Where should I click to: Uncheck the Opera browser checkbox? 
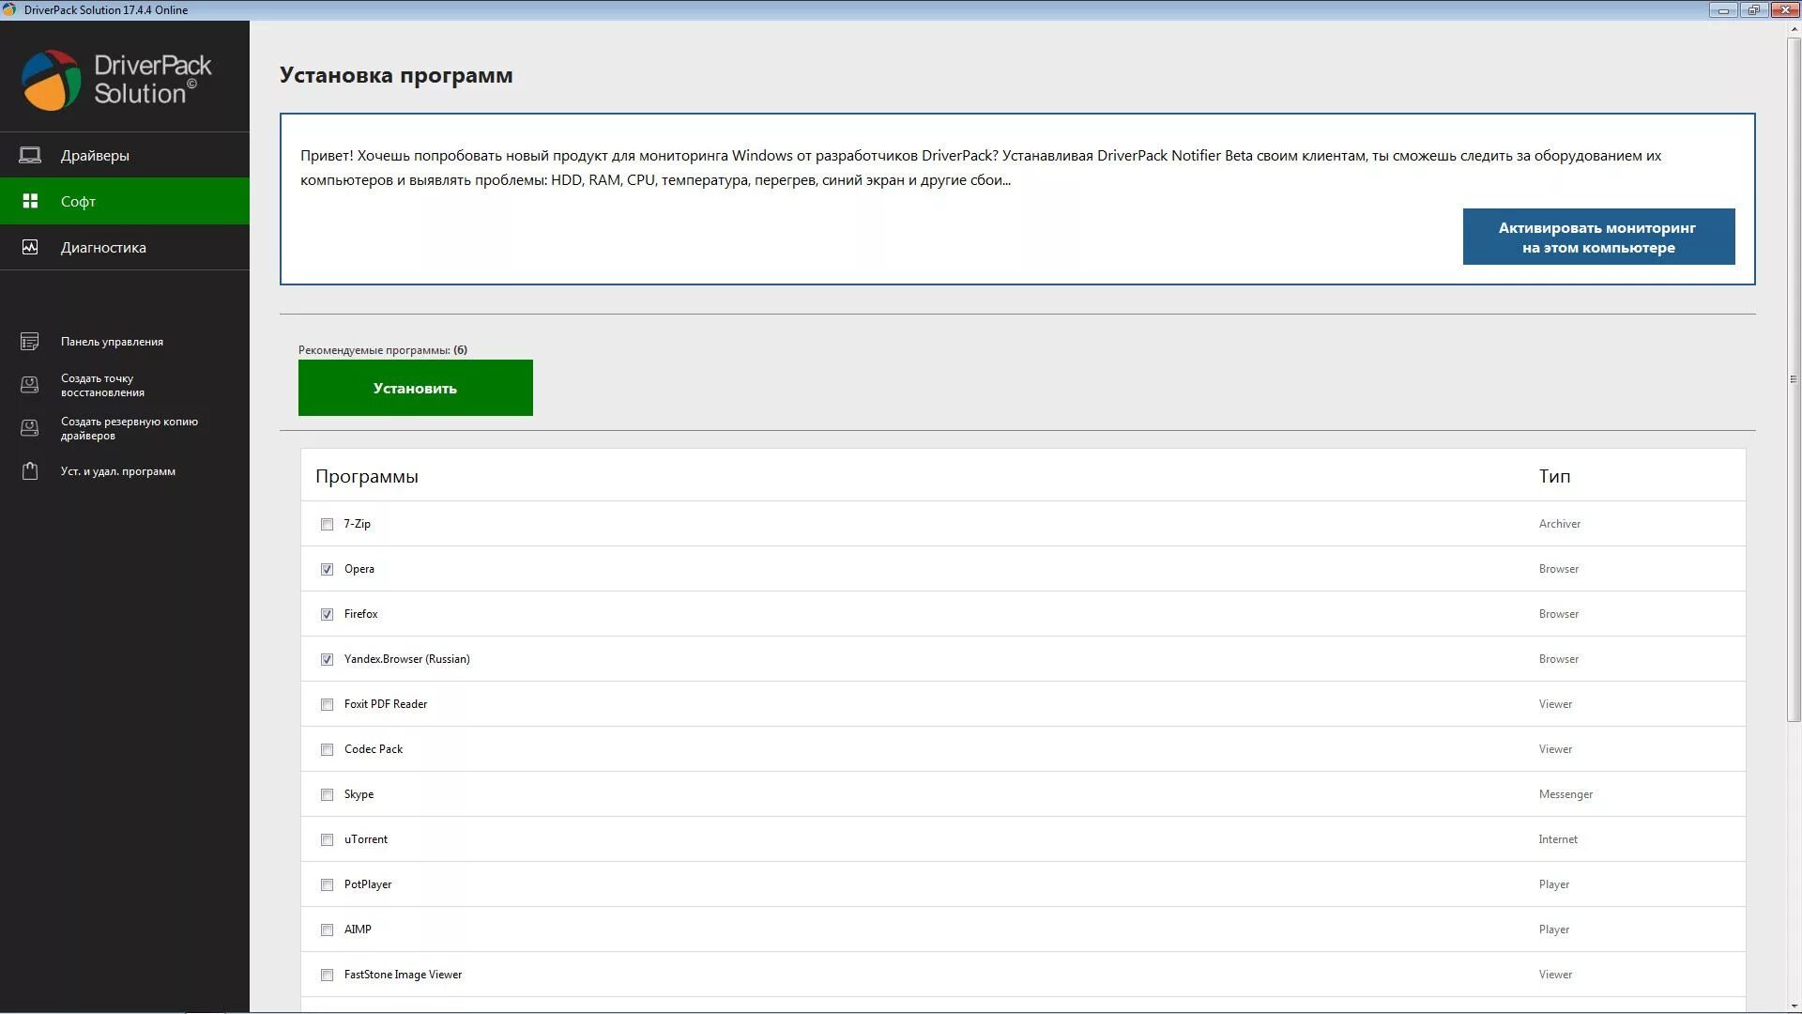[x=327, y=569]
